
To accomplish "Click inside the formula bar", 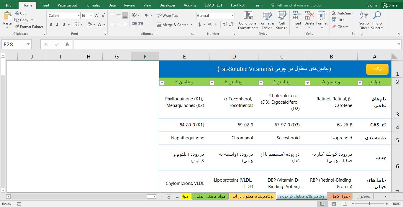I will [x=207, y=44].
